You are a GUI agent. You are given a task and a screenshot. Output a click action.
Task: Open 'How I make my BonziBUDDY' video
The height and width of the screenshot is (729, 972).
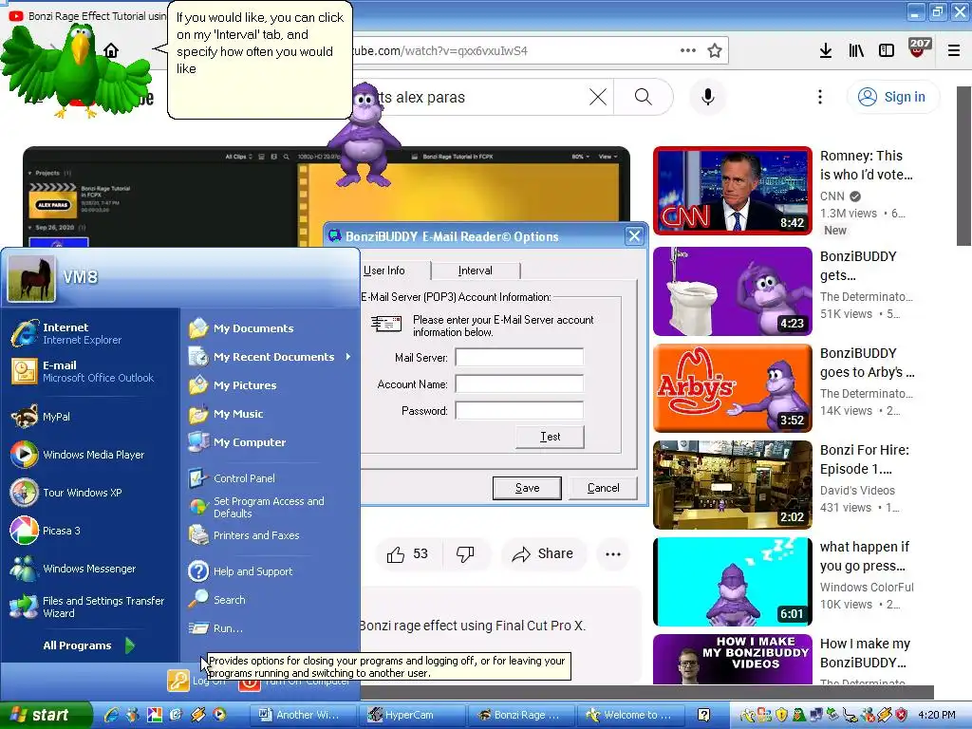732,659
